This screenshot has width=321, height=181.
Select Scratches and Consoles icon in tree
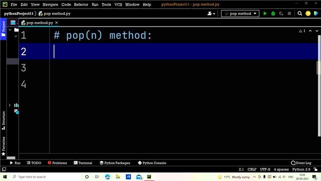(x=17, y=112)
